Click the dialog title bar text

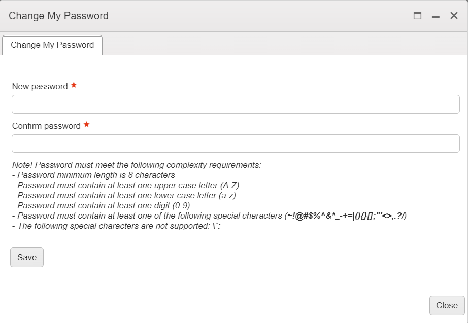(58, 16)
